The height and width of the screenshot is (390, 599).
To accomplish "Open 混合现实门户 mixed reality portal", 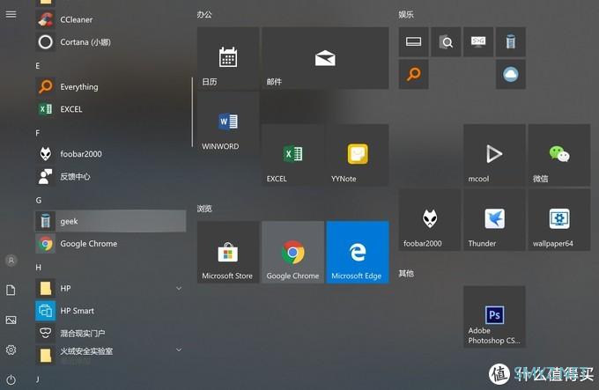I will coord(111,333).
